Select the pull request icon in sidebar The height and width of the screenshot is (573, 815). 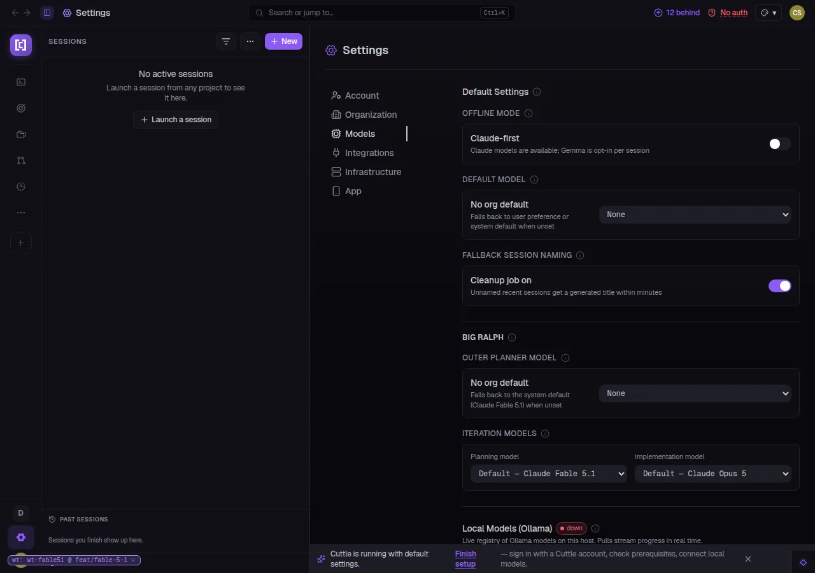[x=21, y=160]
